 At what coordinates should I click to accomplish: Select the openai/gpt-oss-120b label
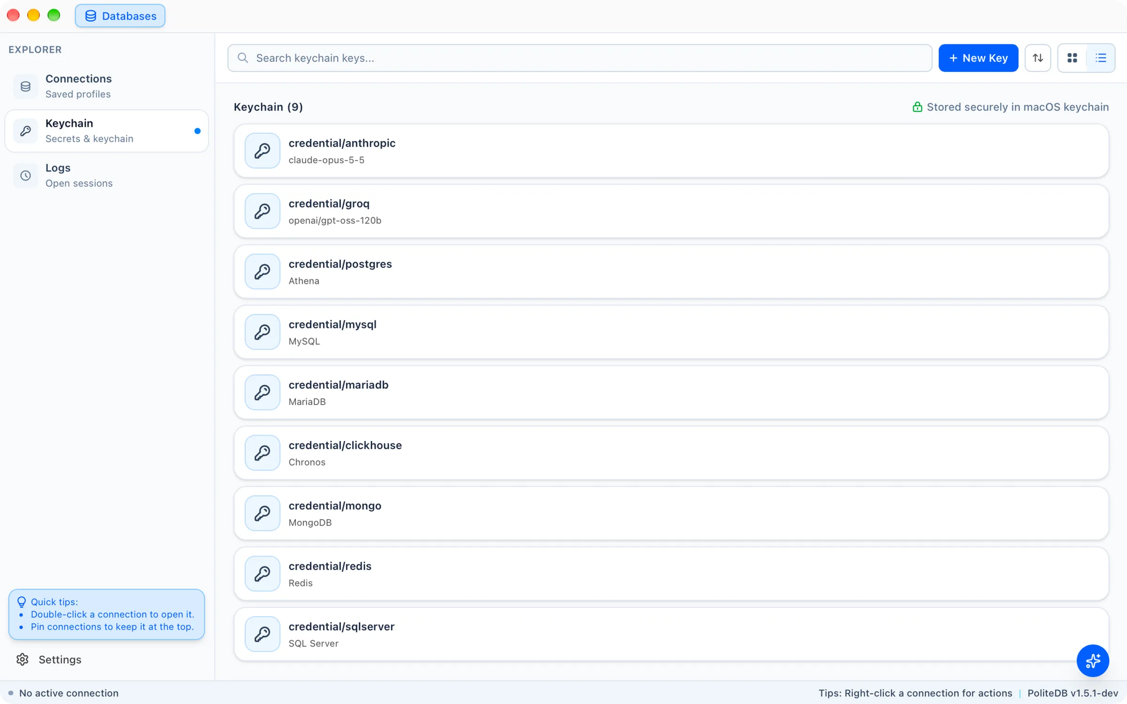(x=335, y=220)
